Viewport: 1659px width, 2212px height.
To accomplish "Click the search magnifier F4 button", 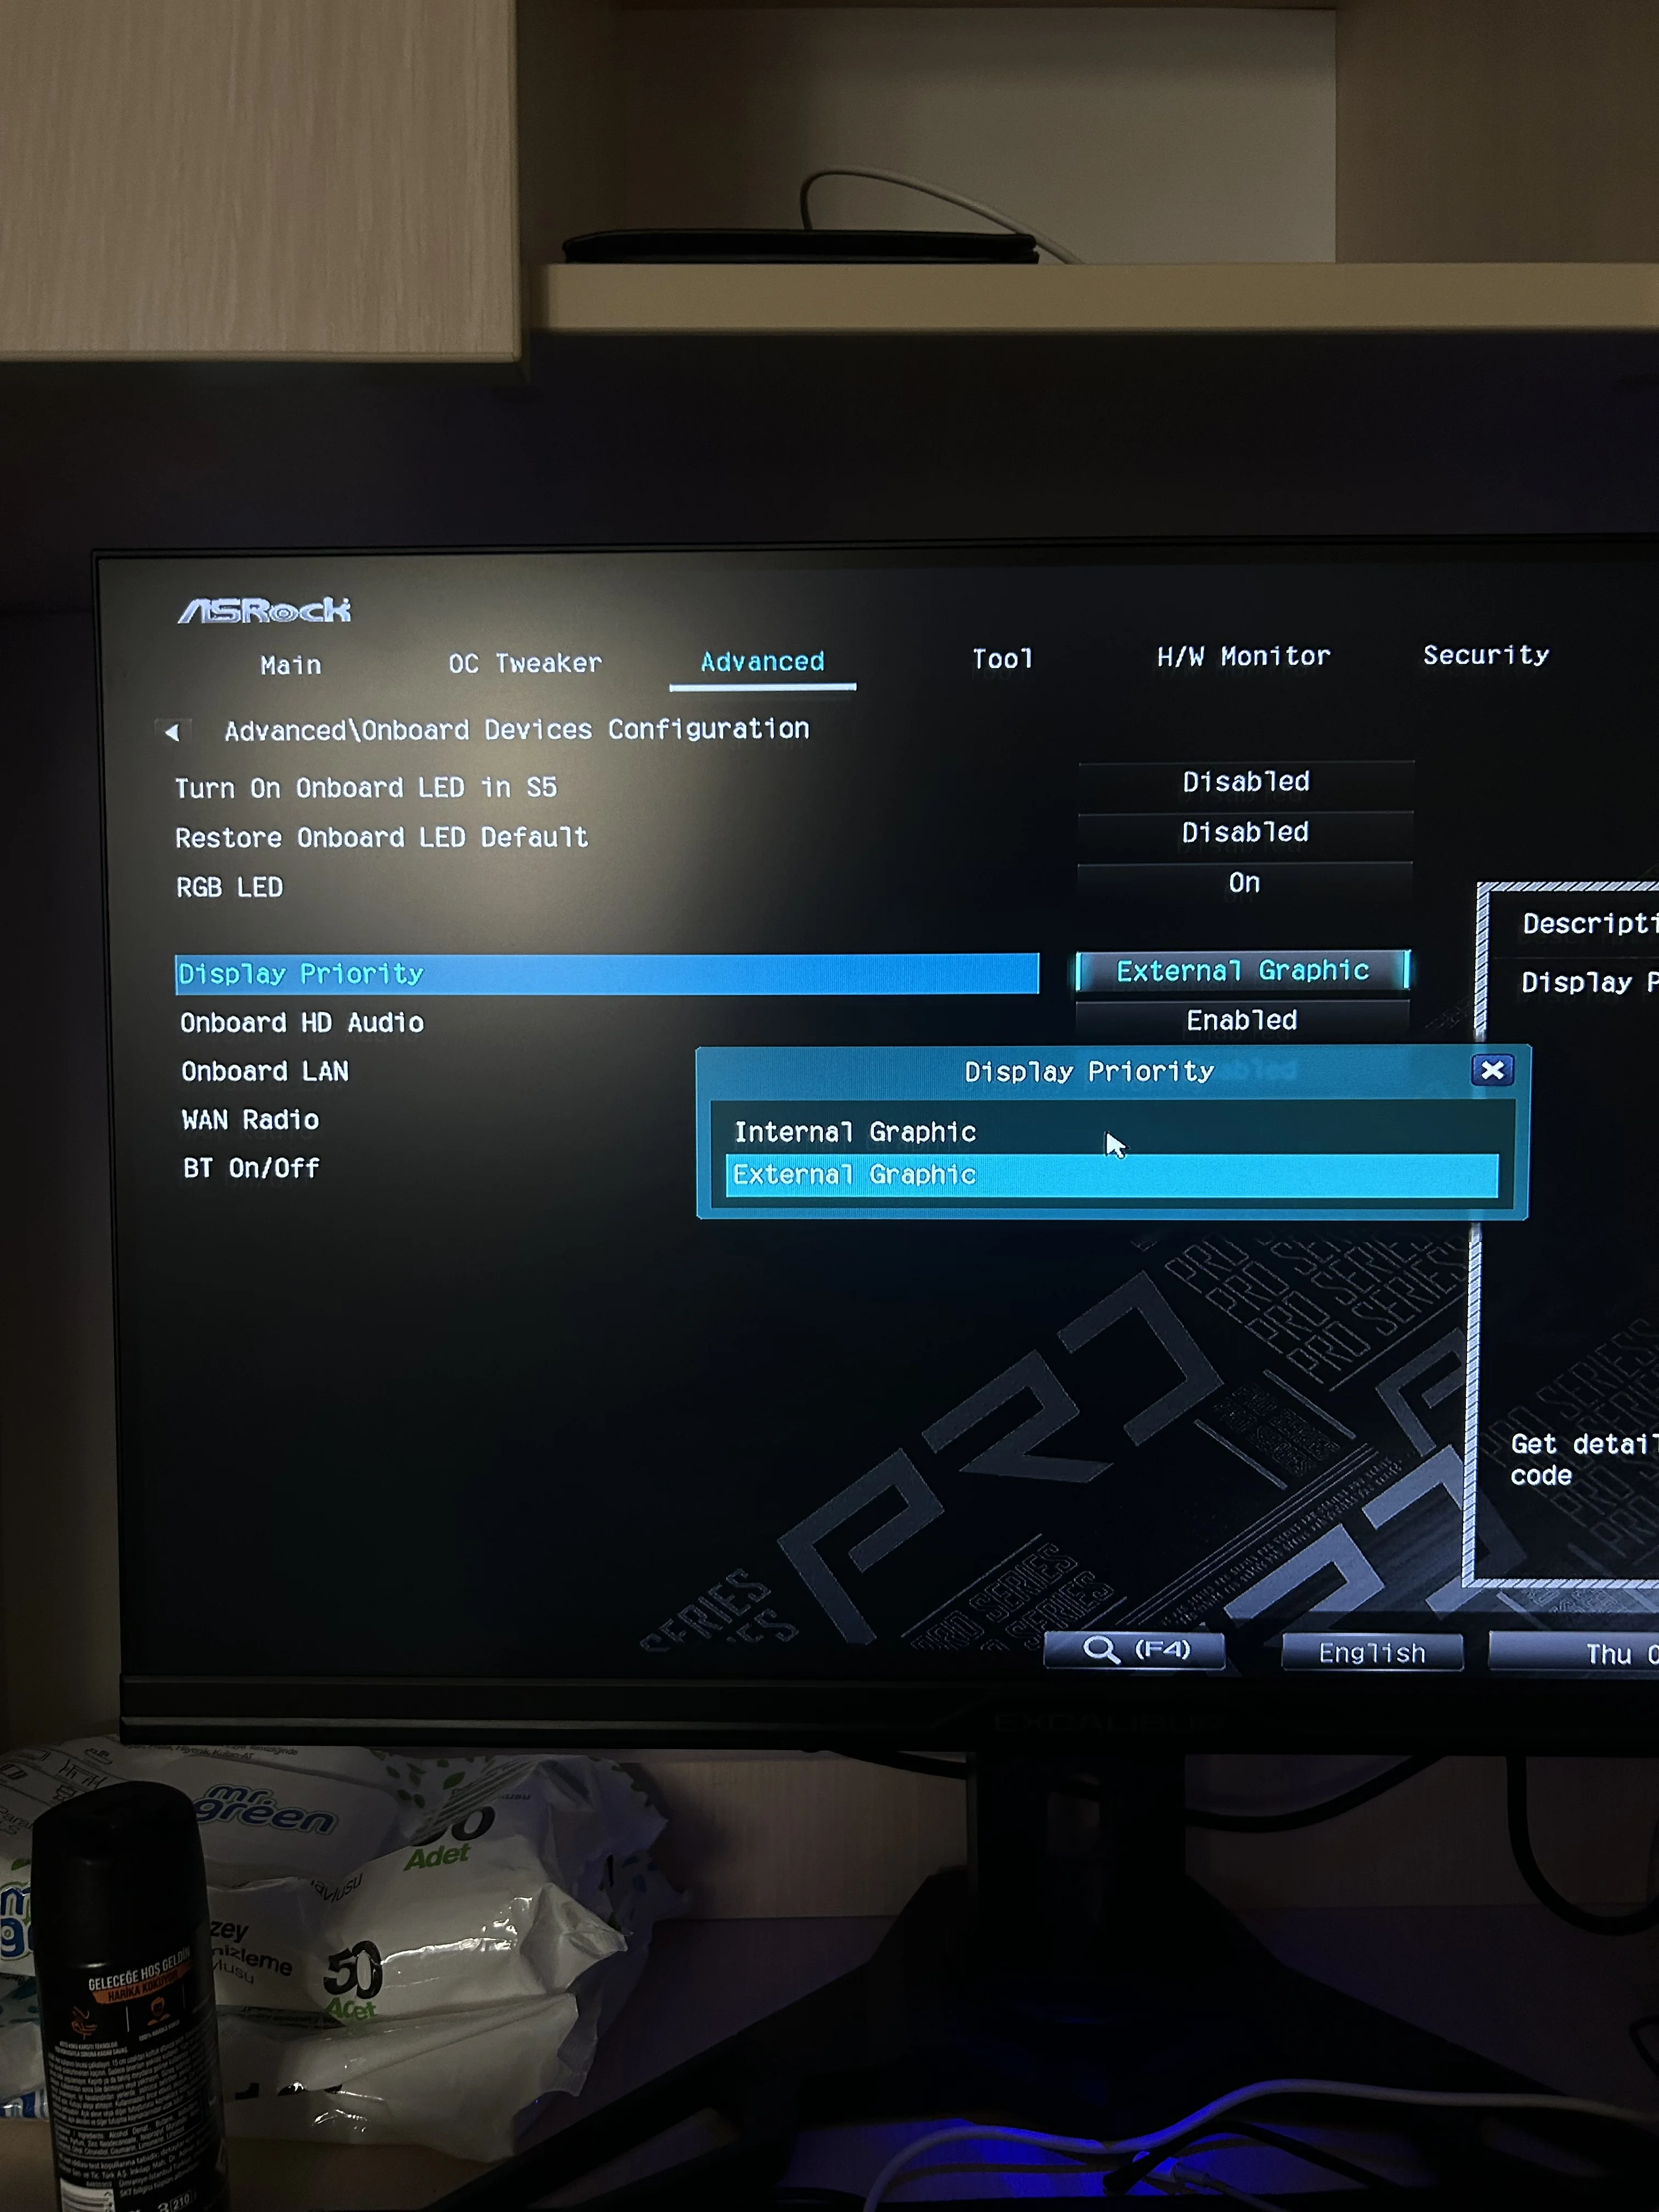I will point(1134,1650).
